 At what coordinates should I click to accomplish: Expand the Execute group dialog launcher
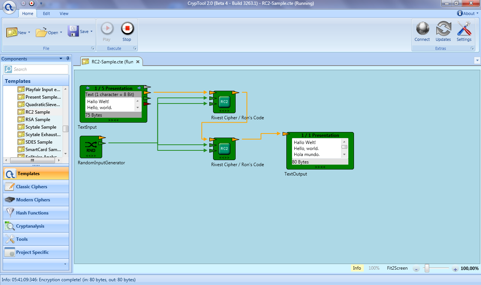[135, 48]
